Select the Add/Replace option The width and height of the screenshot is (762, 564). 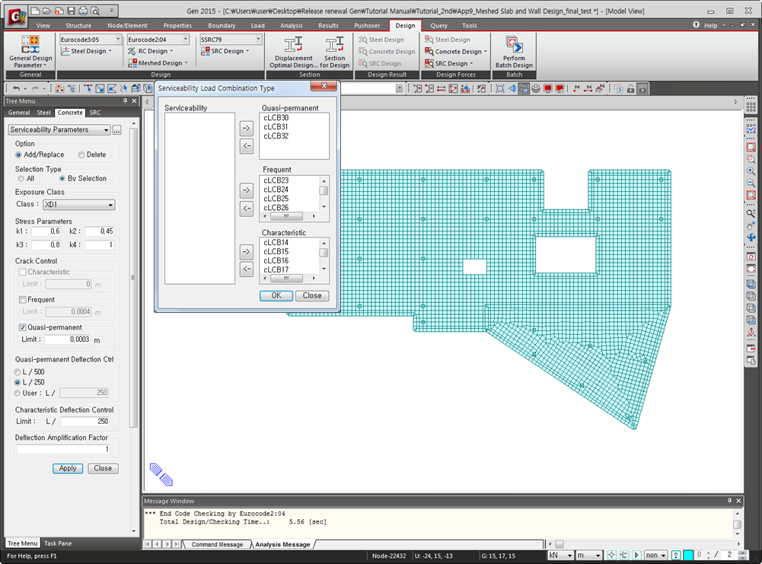40,155
